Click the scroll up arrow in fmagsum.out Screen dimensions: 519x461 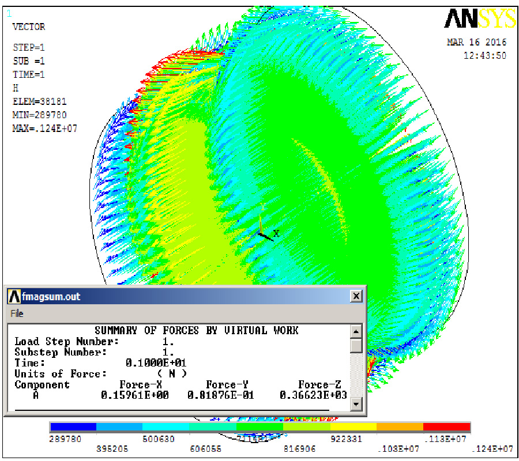tap(356, 331)
